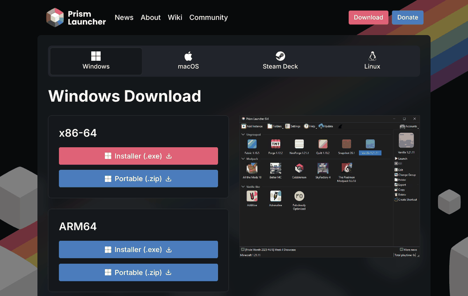Switch to the Steam Deck tab
Image resolution: width=468 pixels, height=296 pixels.
click(280, 61)
